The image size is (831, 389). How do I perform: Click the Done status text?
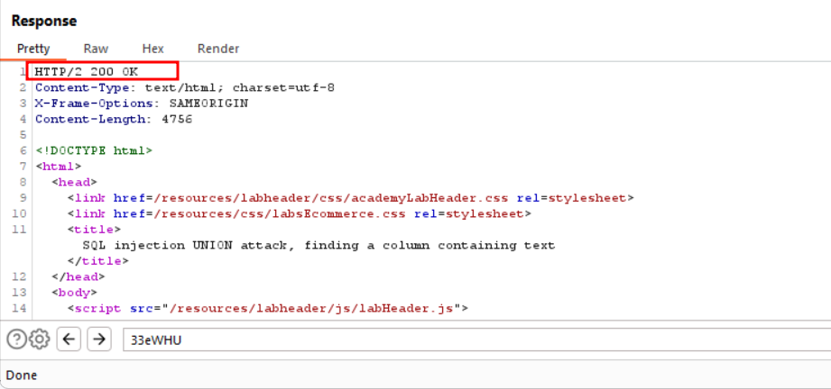click(22, 375)
